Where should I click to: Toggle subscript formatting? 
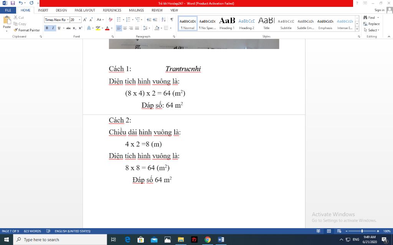pos(74,28)
